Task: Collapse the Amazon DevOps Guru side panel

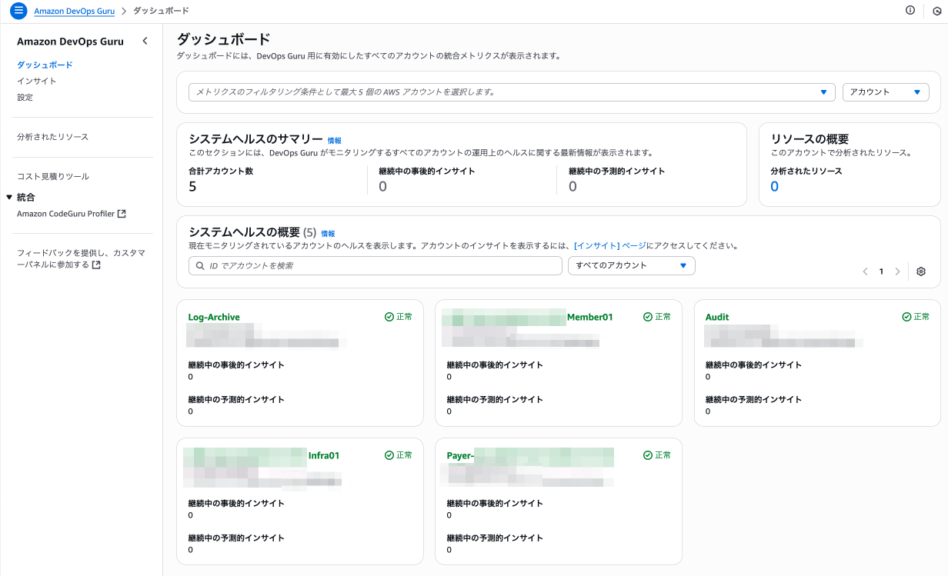Action: click(x=145, y=42)
